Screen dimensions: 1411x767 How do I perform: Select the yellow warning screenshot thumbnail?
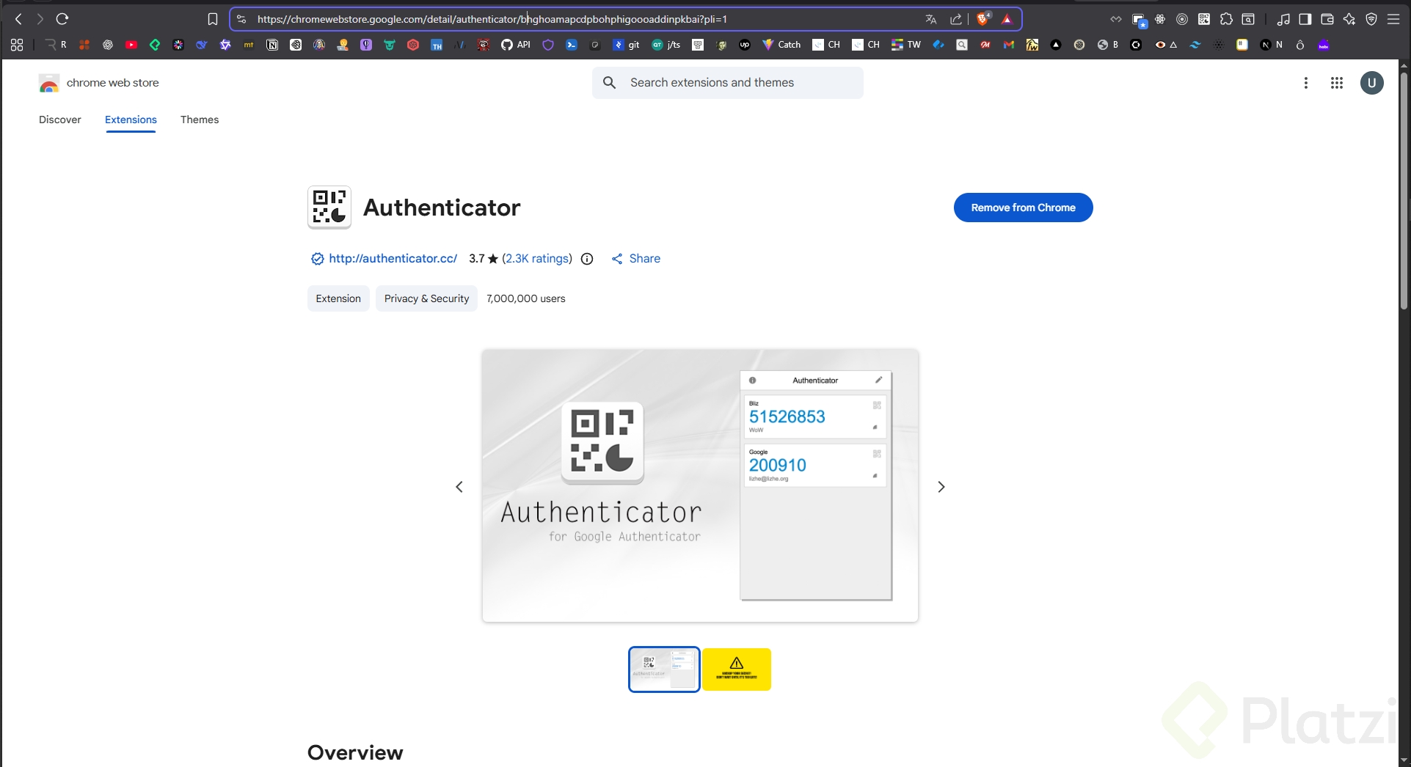point(737,669)
